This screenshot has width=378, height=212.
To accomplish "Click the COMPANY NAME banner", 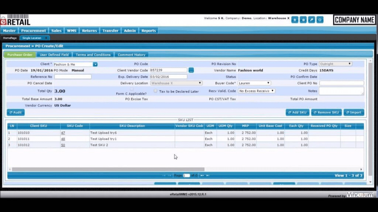I will tap(354, 20).
